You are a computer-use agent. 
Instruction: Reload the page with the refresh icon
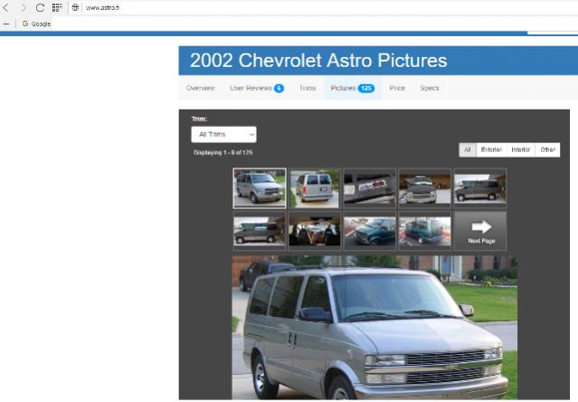tap(40, 7)
